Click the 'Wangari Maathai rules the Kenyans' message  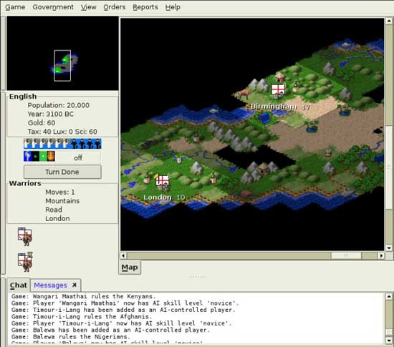[83, 297]
